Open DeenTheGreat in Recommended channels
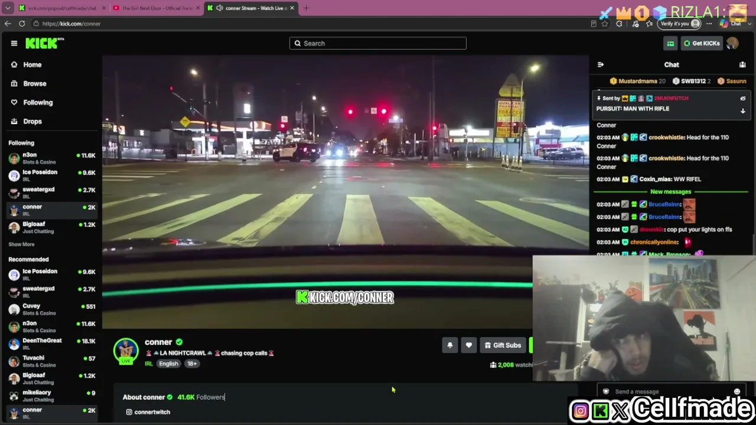The height and width of the screenshot is (425, 756). click(x=52, y=344)
